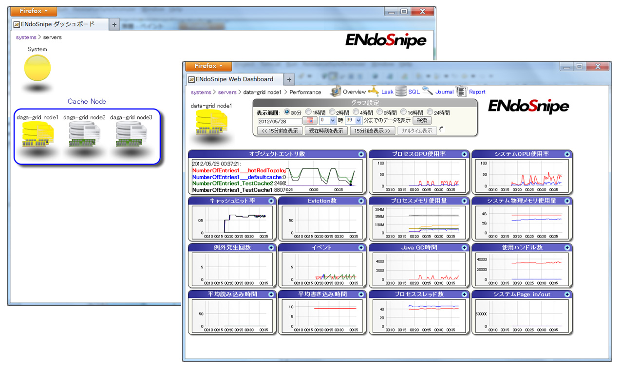Screen dimensions: 621x369
Task: Expand the システムPage in/out graph panel
Action: pyautogui.click(x=567, y=294)
